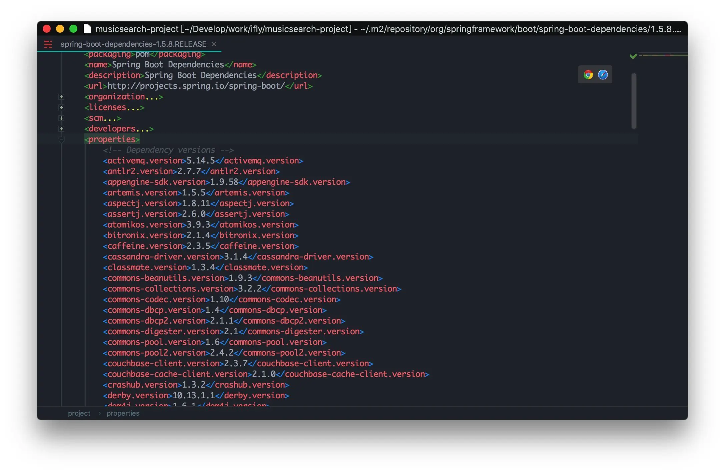Click the XML file icon on the tab
Image resolution: width=725 pixels, height=473 pixels.
(x=48, y=44)
